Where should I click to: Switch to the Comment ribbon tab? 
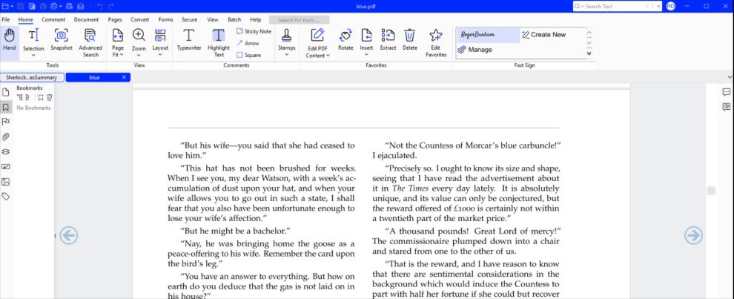pos(53,20)
